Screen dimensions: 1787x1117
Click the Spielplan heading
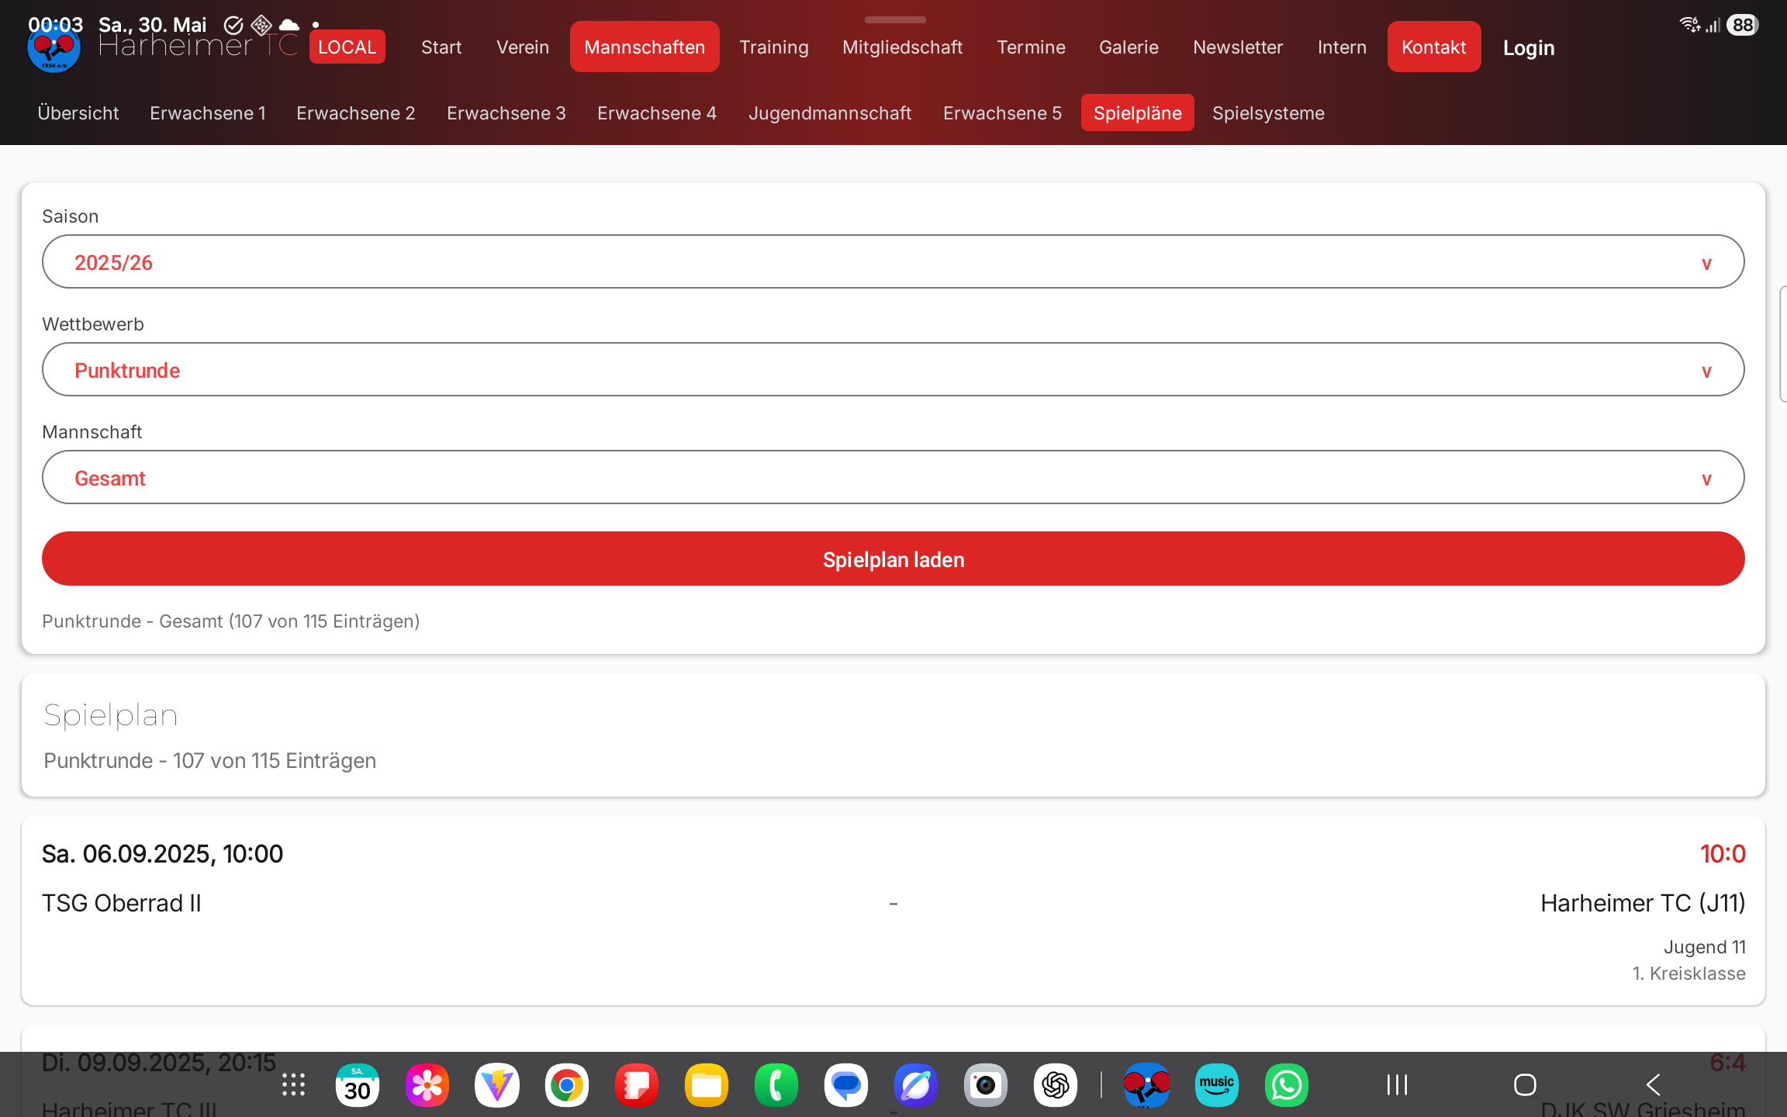(111, 714)
